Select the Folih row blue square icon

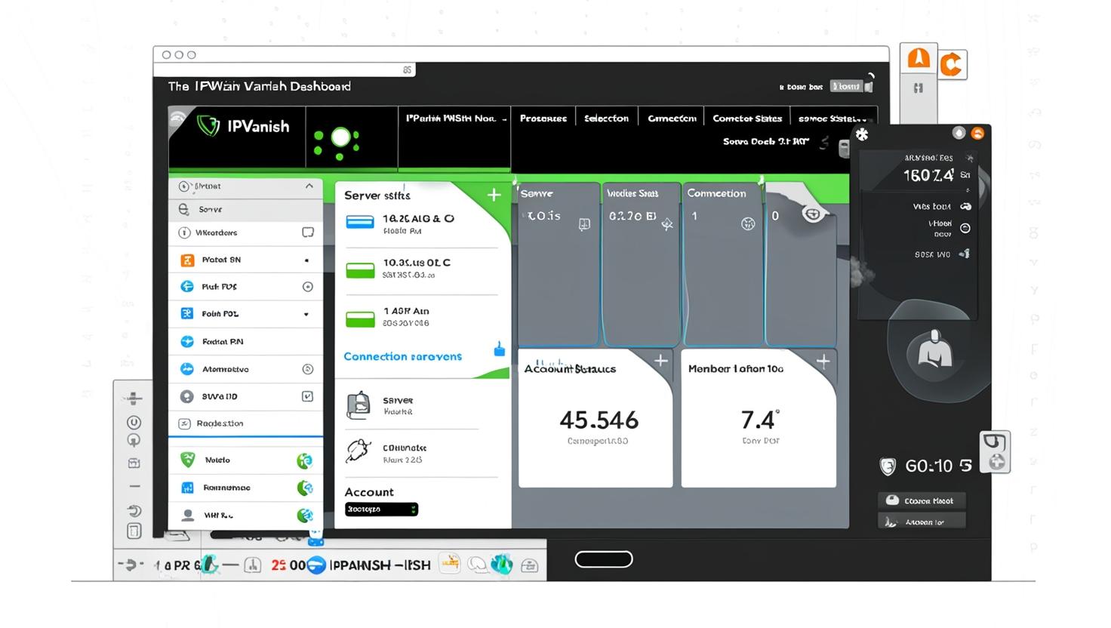tap(187, 313)
